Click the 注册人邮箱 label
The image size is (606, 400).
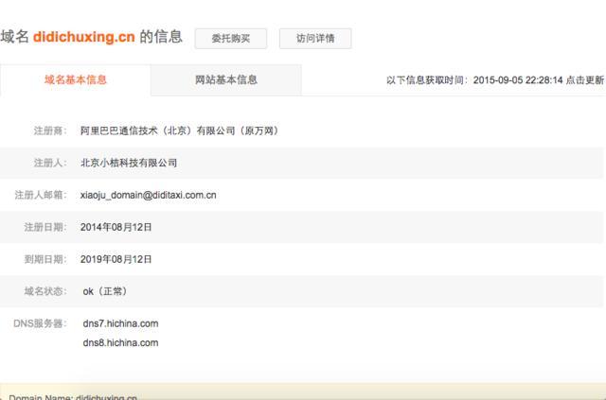[41, 195]
